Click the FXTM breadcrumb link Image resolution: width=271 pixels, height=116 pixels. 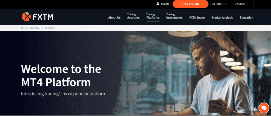[x=24, y=28]
